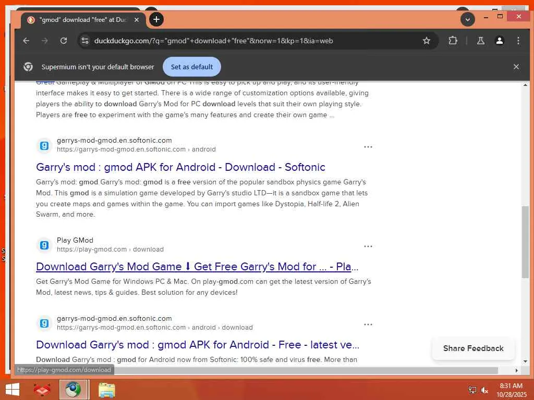Click the softonic android › download URL

pos(154,328)
